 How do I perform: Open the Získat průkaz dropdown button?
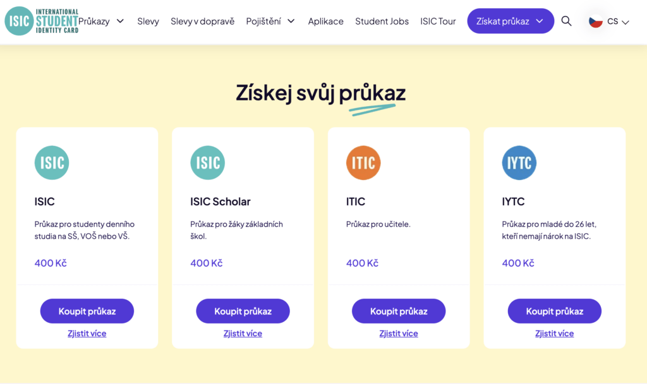tap(511, 21)
